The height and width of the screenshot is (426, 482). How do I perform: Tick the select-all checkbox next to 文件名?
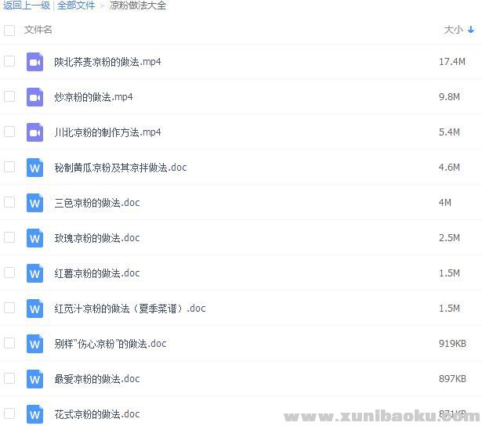coord(9,31)
